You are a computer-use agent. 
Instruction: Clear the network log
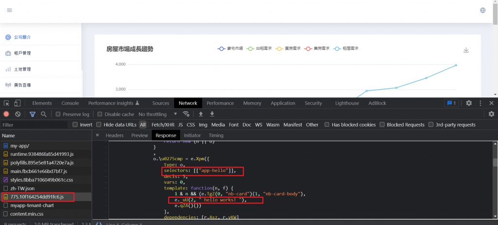click(18, 114)
